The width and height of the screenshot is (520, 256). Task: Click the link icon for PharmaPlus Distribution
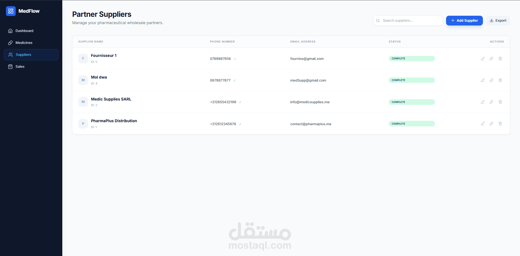(491, 124)
